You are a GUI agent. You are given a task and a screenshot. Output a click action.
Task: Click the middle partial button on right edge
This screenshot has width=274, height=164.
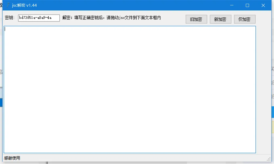272,83
